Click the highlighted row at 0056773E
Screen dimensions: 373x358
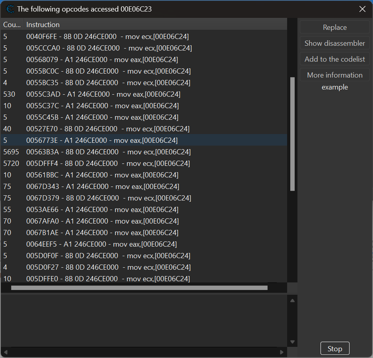[x=99, y=140]
